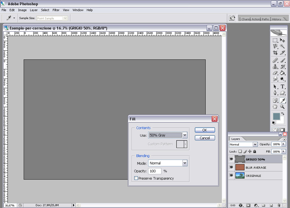Select the Crop tool
Screen dimensions: 290x208
click(x=275, y=53)
